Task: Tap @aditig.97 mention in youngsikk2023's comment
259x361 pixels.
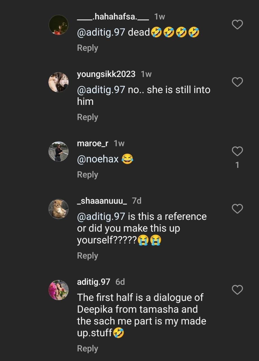Action: point(101,90)
